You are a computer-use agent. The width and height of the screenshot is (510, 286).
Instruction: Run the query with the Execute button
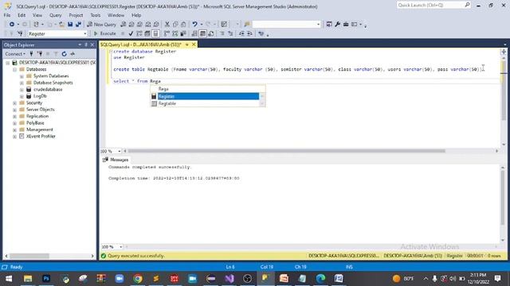click(104, 33)
